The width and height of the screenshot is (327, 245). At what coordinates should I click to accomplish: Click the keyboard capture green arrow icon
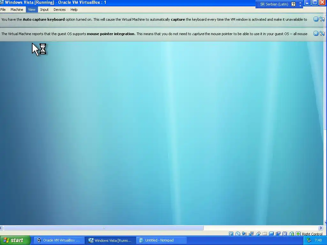pyautogui.click(x=298, y=234)
